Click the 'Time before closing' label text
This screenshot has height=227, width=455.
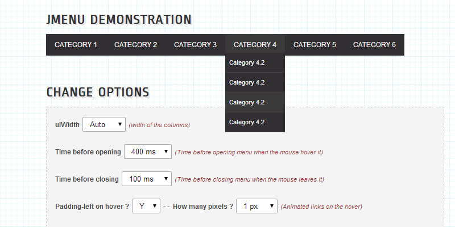coord(86,179)
